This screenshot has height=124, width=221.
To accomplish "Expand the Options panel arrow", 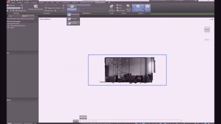I will click(x=144, y=13).
